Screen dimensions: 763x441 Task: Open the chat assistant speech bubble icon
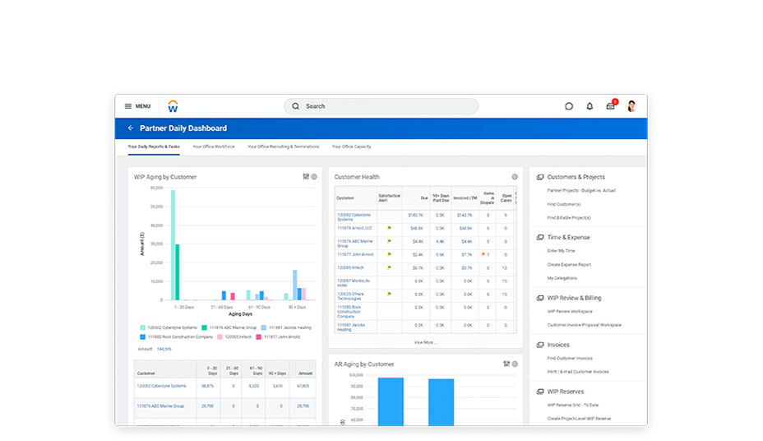(x=569, y=106)
